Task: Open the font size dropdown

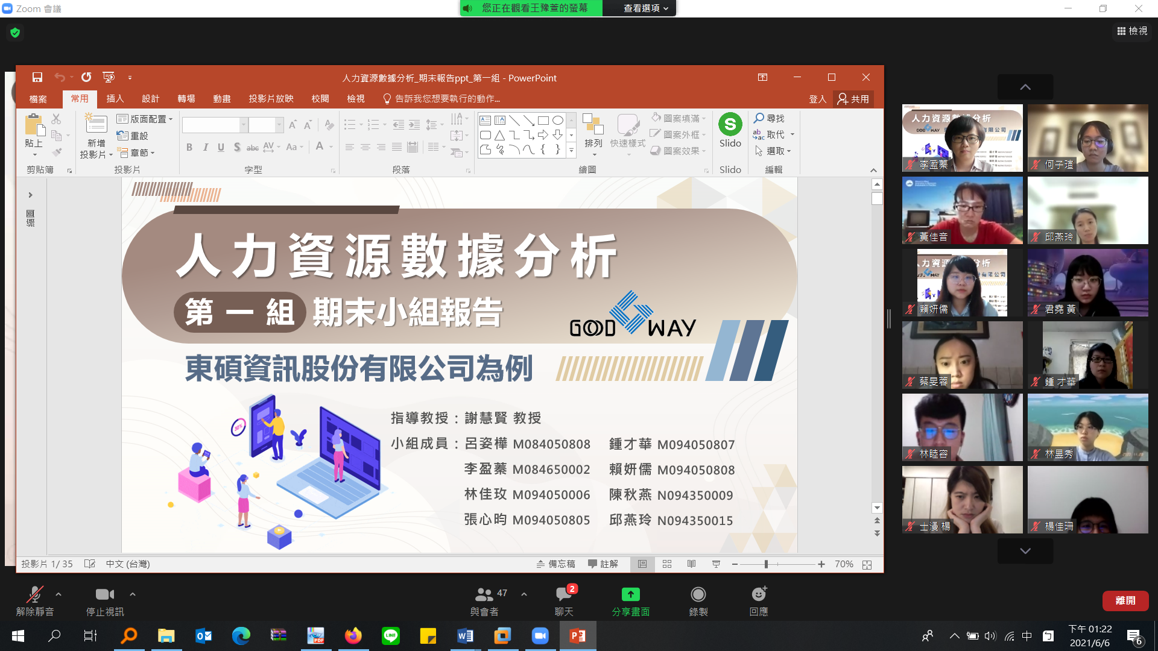Action: pos(279,125)
